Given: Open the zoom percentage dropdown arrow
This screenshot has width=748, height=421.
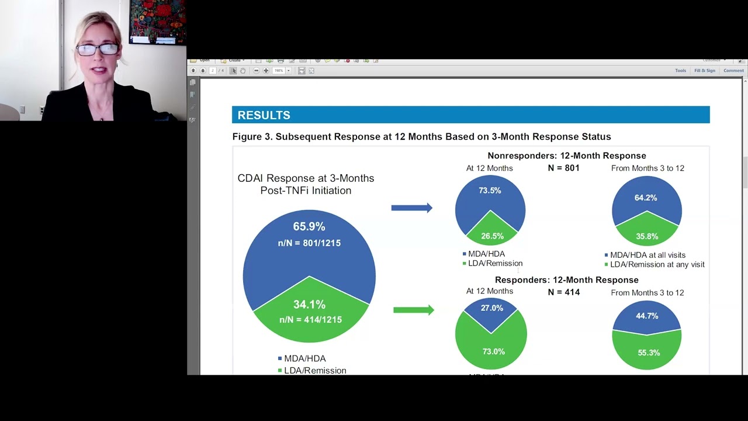Looking at the screenshot, I should point(288,71).
